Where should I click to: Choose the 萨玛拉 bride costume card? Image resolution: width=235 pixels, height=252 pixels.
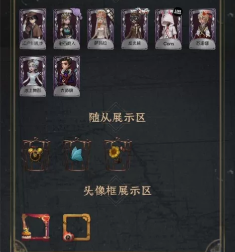click(x=101, y=29)
